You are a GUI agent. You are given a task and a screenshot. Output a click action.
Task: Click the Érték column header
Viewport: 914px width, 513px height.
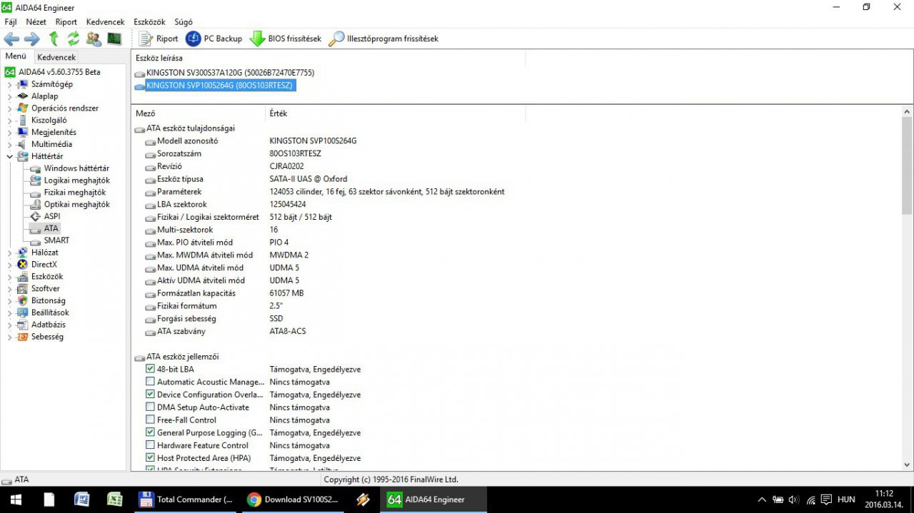pyautogui.click(x=396, y=113)
